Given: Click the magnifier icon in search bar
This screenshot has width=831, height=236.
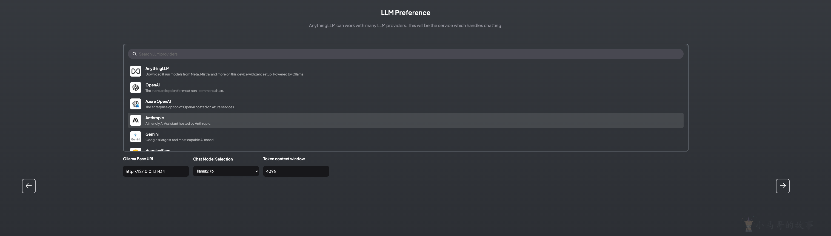Looking at the screenshot, I should pos(135,54).
